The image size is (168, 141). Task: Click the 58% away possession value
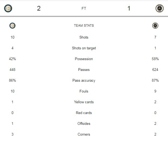(155, 59)
